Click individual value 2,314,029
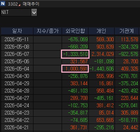Viewport: 140px width, 132px height. click(103, 54)
